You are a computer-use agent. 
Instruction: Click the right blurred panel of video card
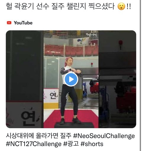pos(117,79)
